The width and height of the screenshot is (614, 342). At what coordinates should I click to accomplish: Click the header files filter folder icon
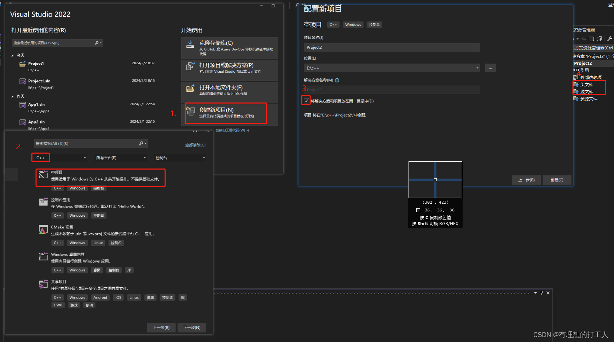point(576,85)
